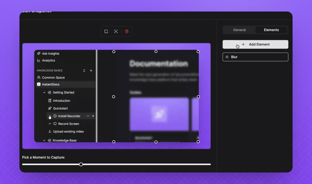Click the KNOWLEDGE BASES section label
This screenshot has width=312, height=184.
50,71
